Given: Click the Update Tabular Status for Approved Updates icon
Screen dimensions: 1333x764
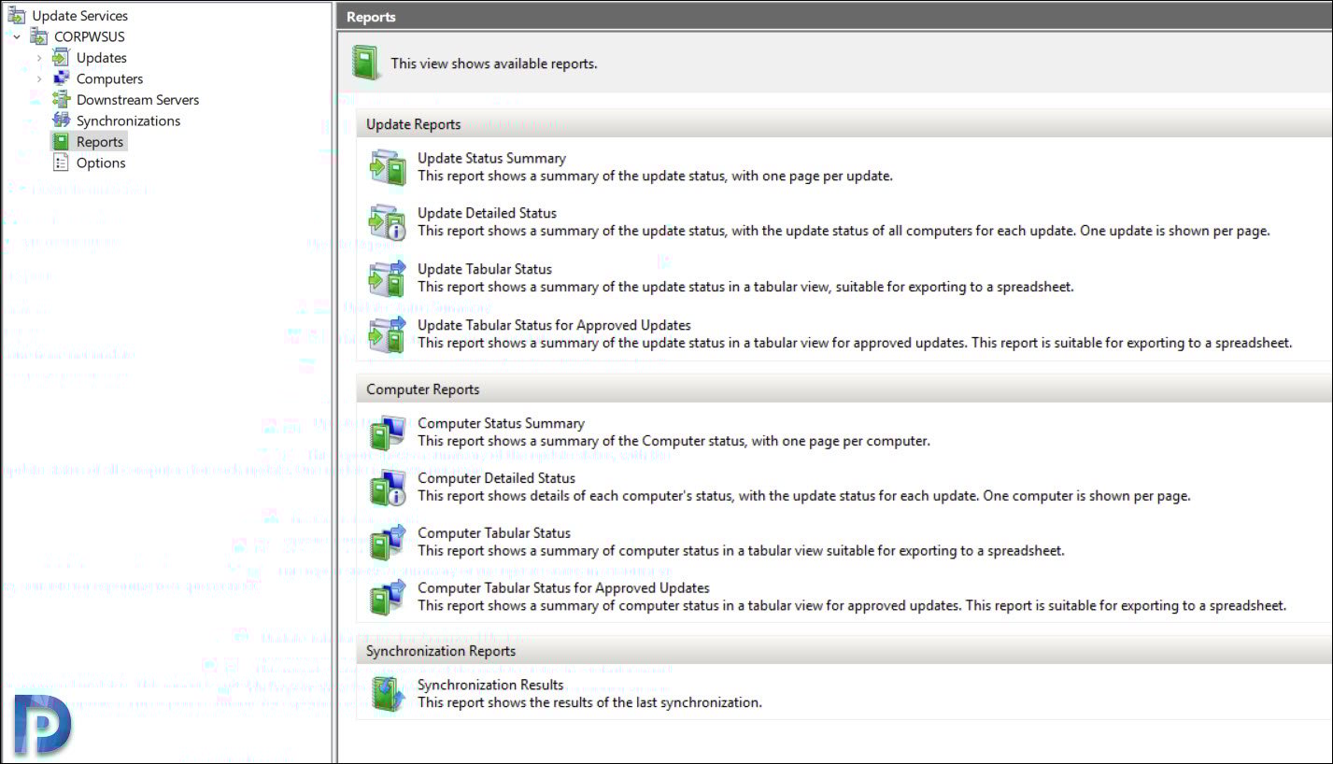Looking at the screenshot, I should [387, 333].
